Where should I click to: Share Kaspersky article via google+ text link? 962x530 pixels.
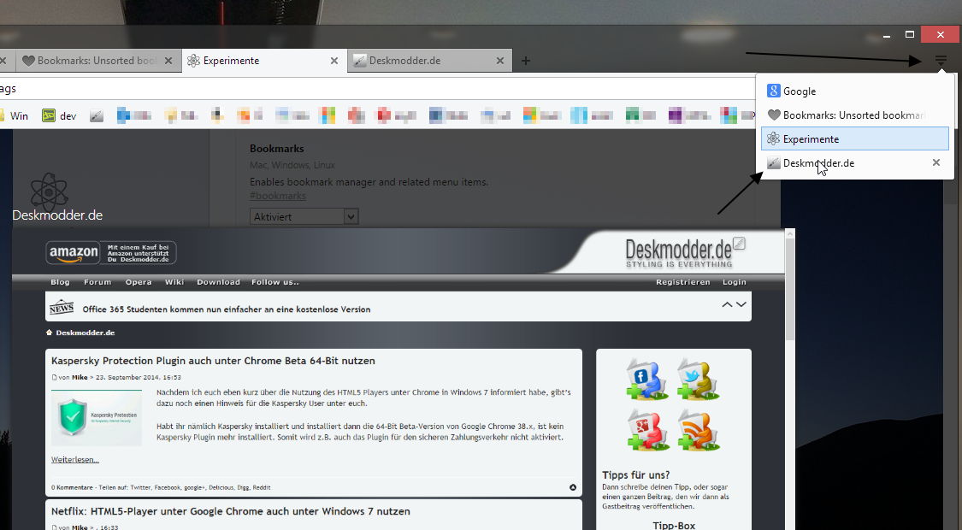click(x=194, y=487)
